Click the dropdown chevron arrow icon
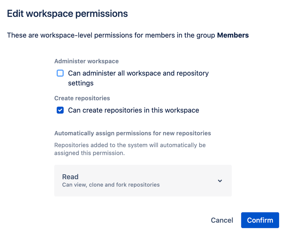 click(x=220, y=181)
